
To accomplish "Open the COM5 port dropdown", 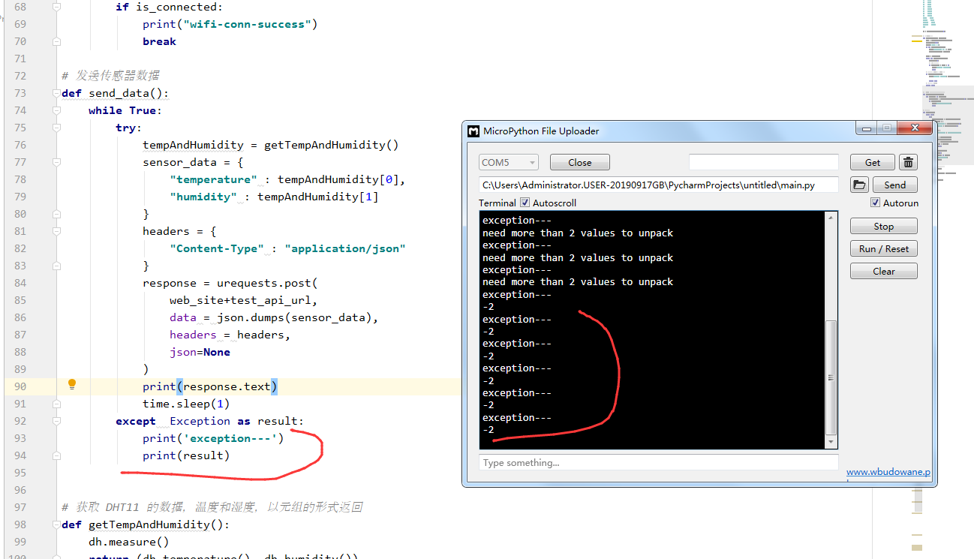I will point(509,162).
